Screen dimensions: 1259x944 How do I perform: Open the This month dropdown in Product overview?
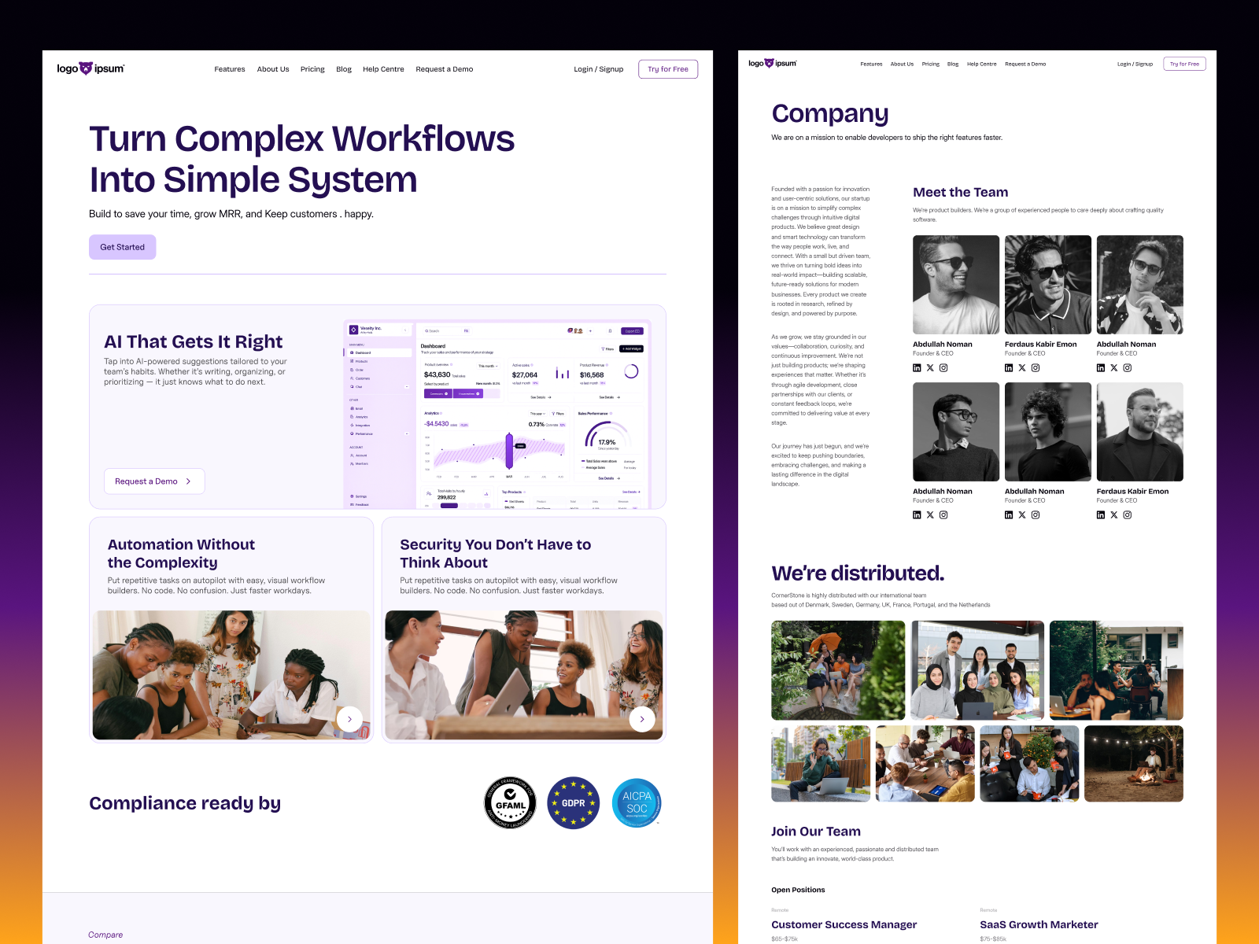[x=488, y=366]
